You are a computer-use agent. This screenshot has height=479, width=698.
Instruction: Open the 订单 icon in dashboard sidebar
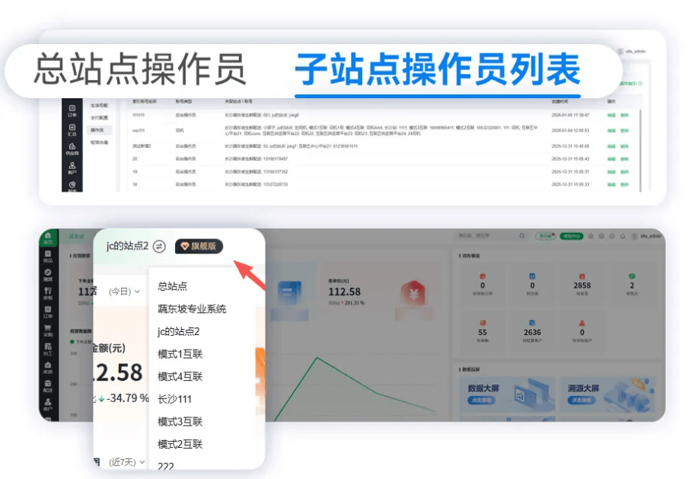click(48, 312)
